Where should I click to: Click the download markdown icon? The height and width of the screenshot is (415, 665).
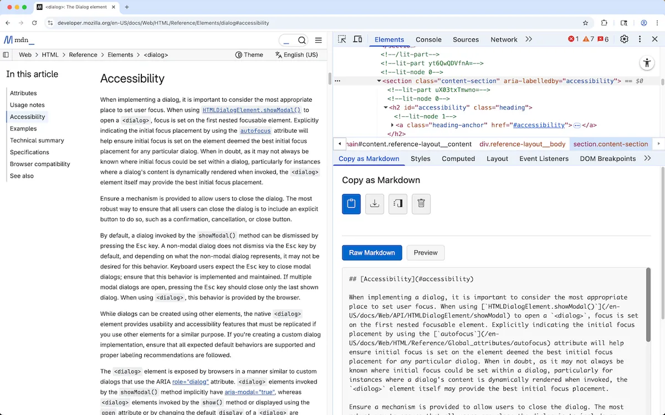pos(375,204)
